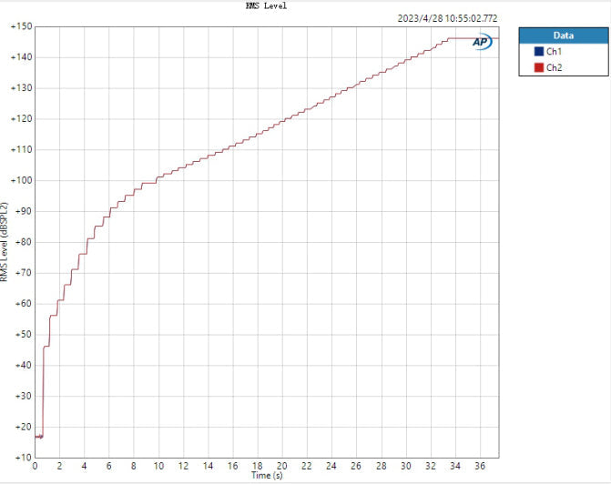Click the 30 tick on the time axis
This screenshot has width=611, height=484.
[x=405, y=466]
